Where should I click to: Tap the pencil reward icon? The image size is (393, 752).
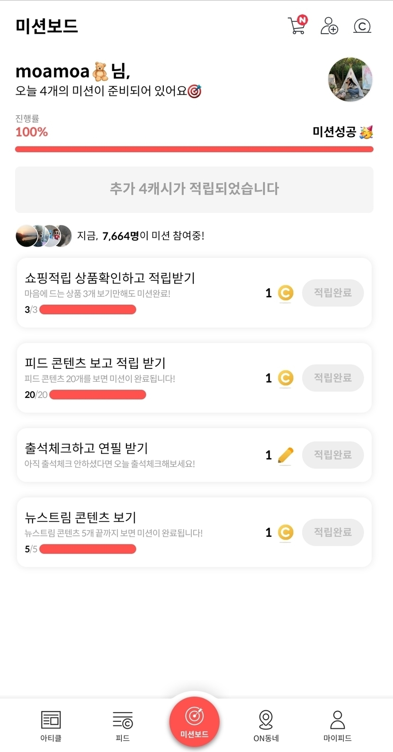click(286, 455)
